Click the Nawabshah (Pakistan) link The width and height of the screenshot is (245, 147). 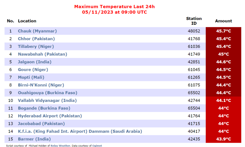[43, 54]
